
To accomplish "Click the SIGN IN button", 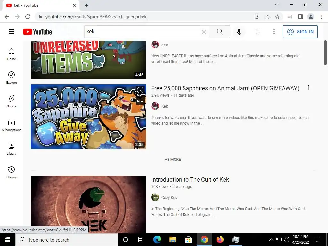I will (x=300, y=32).
